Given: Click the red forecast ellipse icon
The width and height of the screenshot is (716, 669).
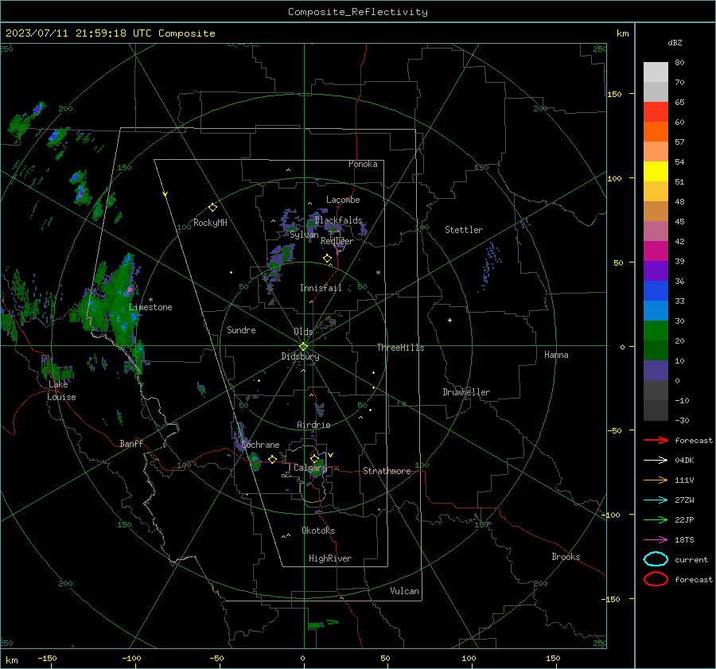Looking at the screenshot, I should pyautogui.click(x=656, y=579).
